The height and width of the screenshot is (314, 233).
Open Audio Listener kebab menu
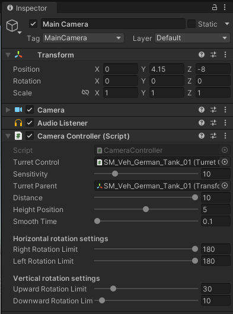point(225,123)
